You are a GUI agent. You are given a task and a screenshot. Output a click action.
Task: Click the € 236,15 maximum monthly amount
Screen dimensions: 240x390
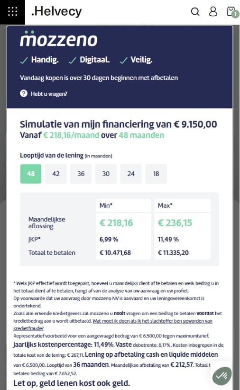tap(175, 223)
